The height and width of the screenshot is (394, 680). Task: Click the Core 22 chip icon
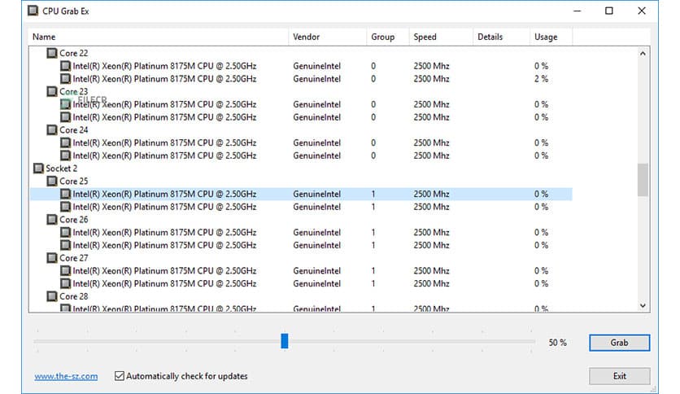pyautogui.click(x=52, y=53)
